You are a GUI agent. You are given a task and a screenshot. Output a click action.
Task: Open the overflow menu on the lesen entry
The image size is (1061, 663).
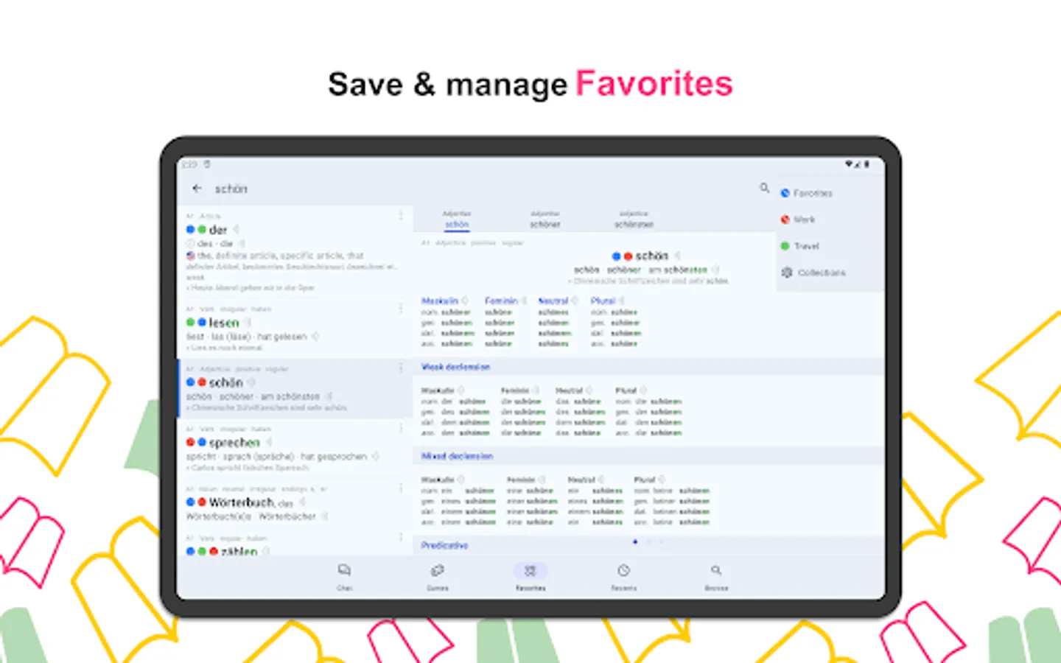tap(400, 309)
